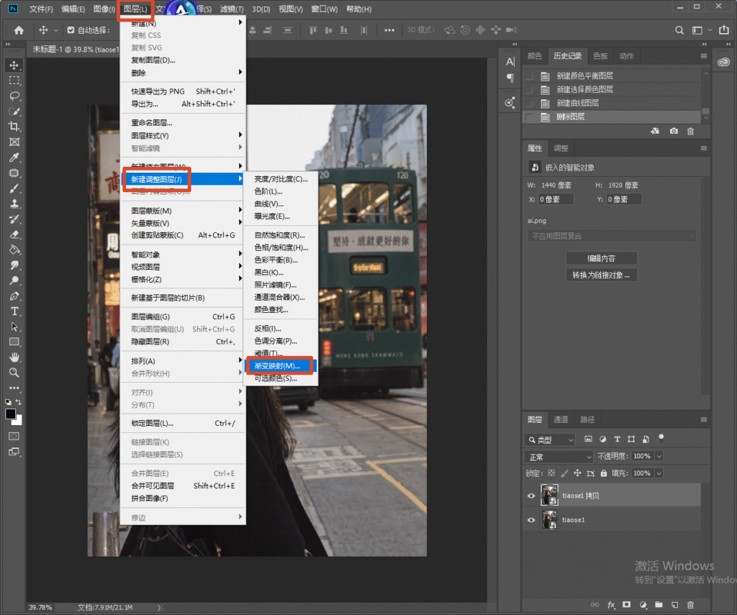The image size is (737, 615).
Task: Add layer mask icon at panel bottom
Action: click(x=627, y=605)
